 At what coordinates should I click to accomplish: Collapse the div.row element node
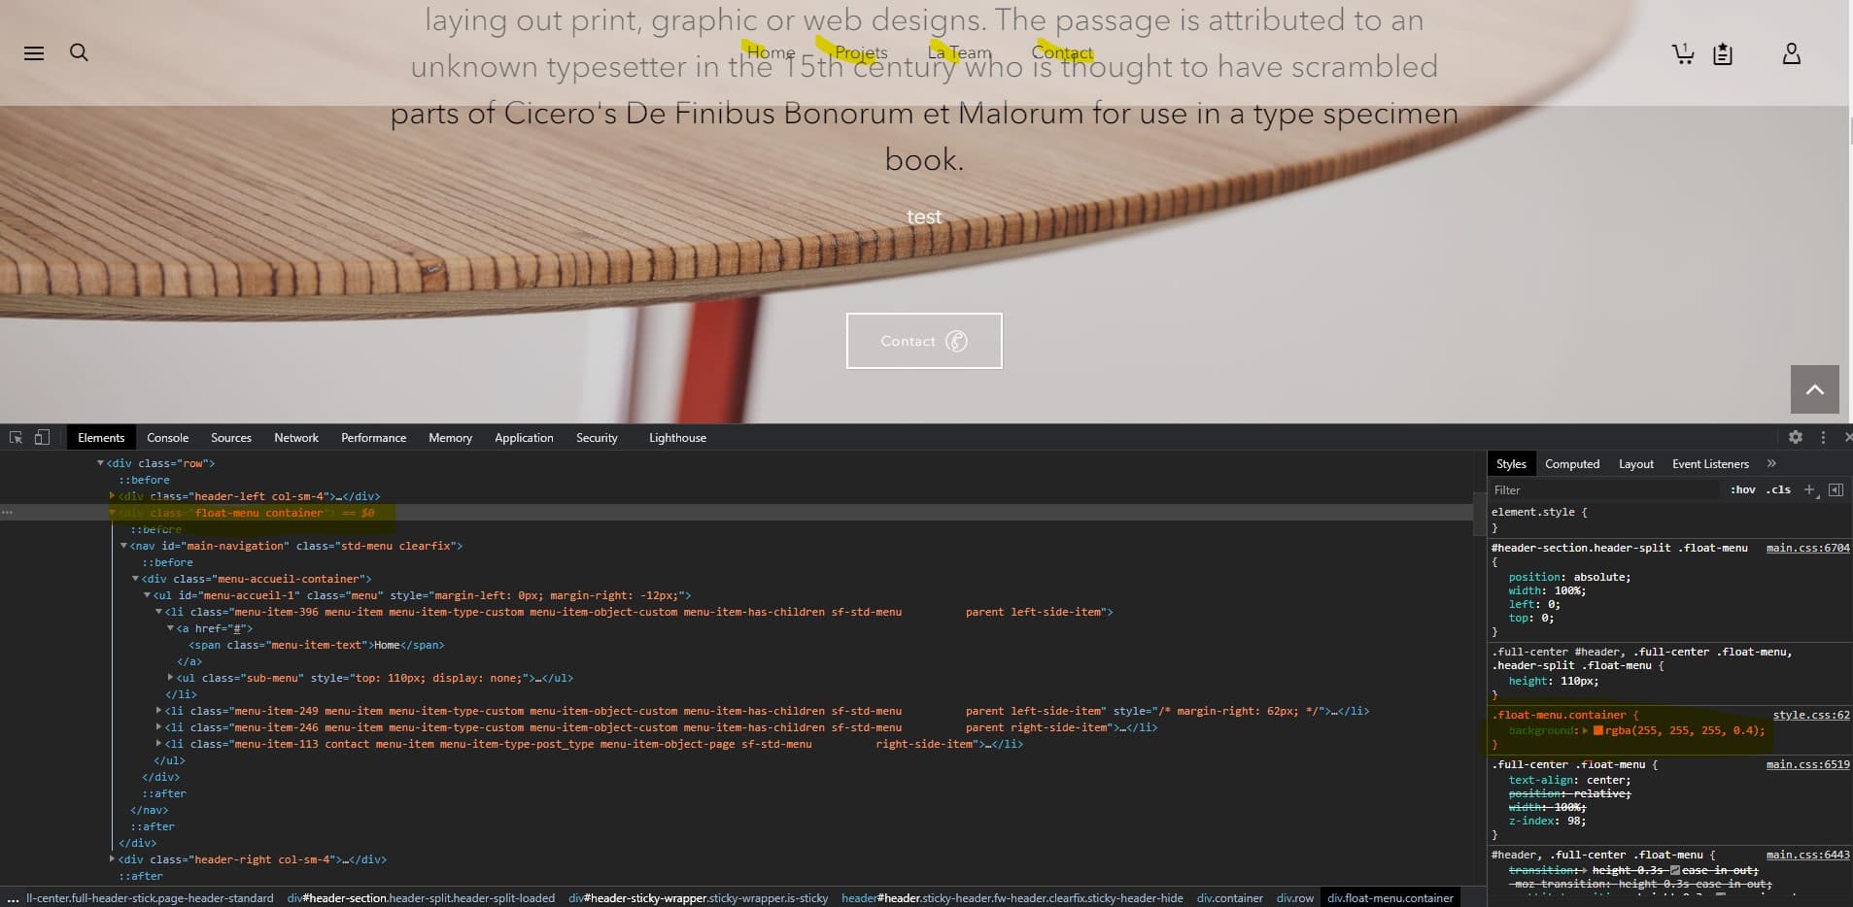coord(100,463)
